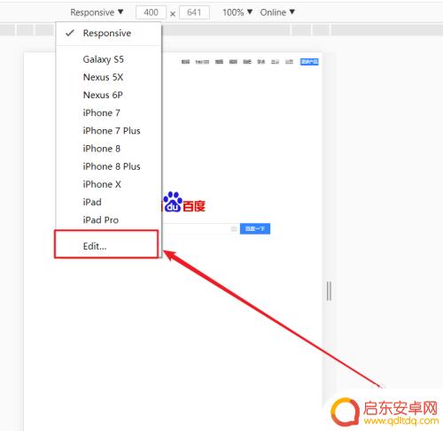Choose iPhone 8 from device list
The height and width of the screenshot is (431, 443).
[x=108, y=149]
